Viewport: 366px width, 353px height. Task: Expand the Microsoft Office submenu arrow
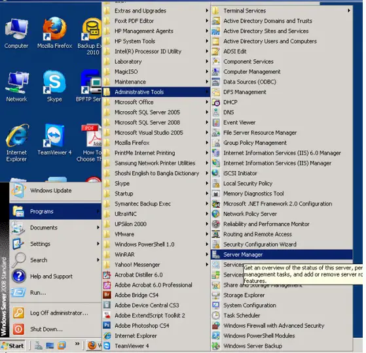[x=207, y=102]
